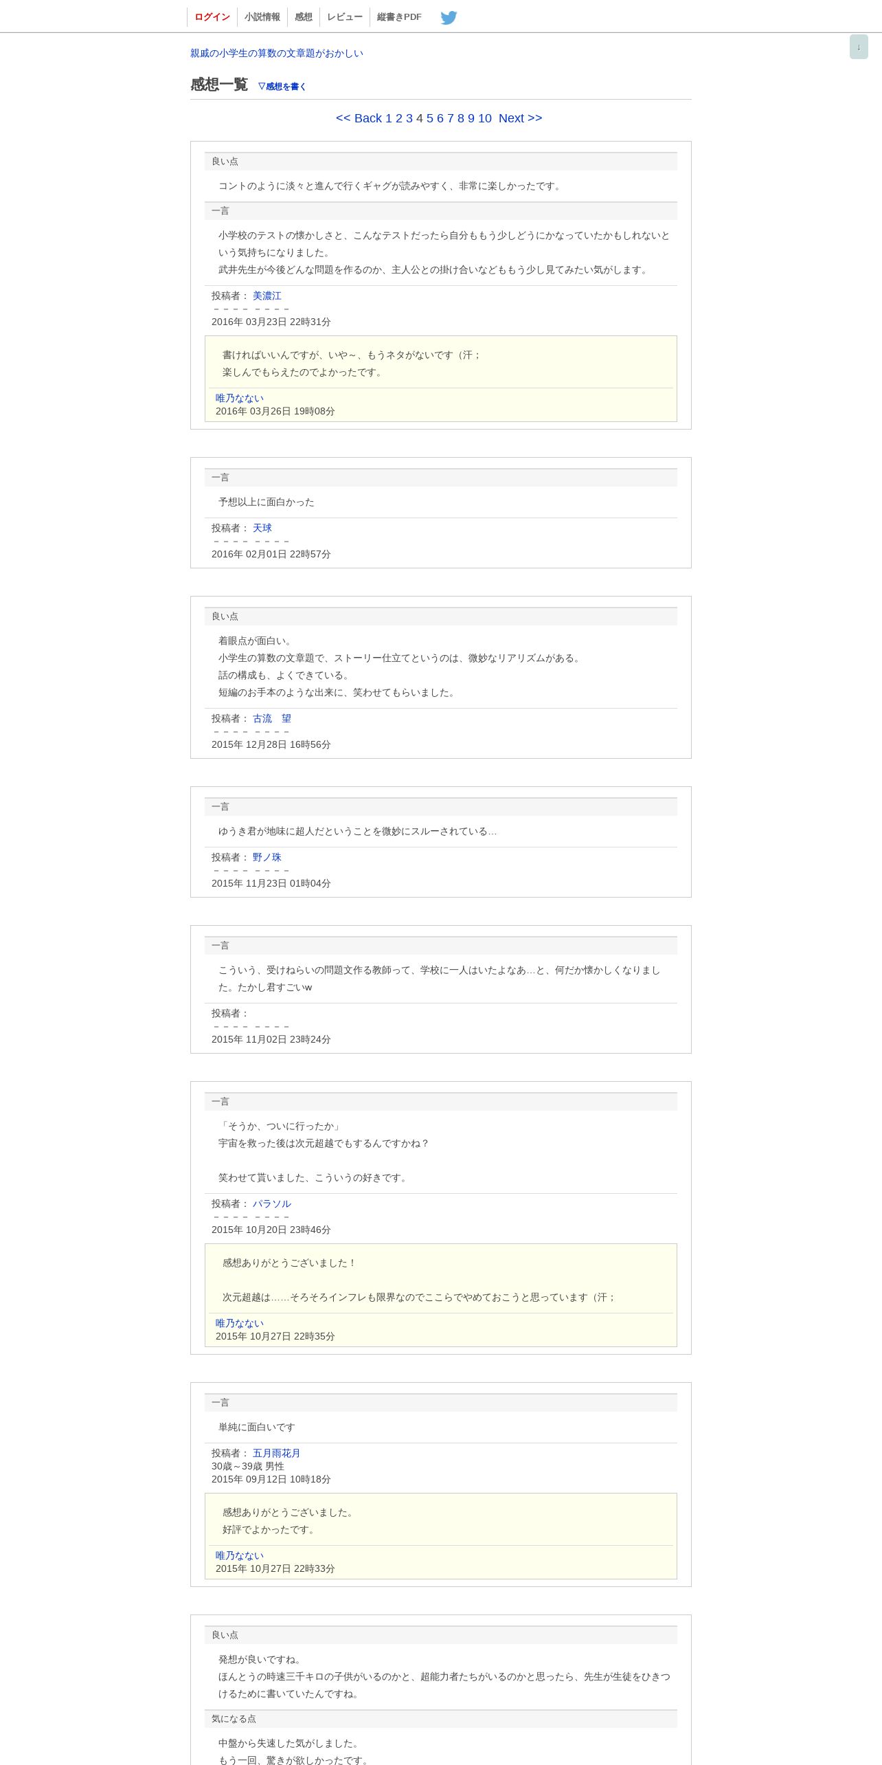
Task: Expand the ▽感想を書く link
Action: pyautogui.click(x=282, y=87)
